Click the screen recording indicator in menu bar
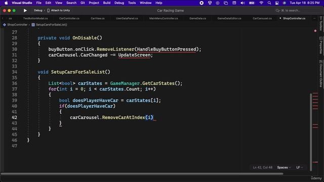This screenshot has height=182, width=324. point(201,3)
